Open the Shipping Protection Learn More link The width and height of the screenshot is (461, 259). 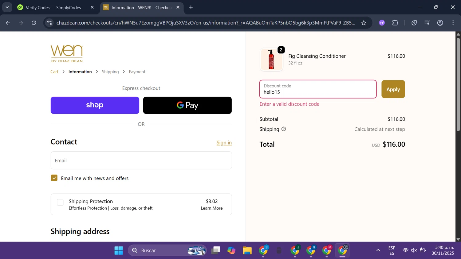(212, 208)
